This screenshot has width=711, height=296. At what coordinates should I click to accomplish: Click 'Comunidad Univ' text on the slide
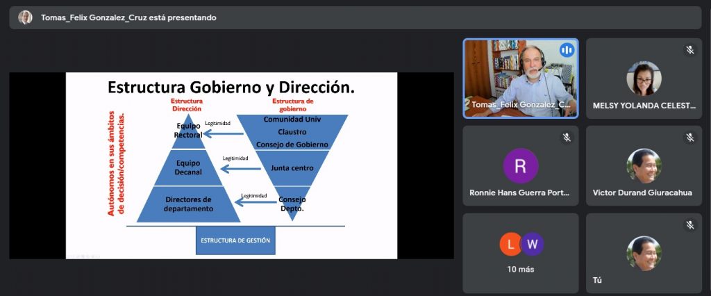(x=292, y=120)
